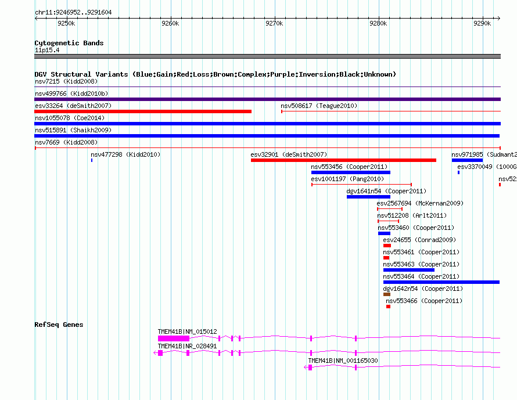Click the thick purple nsv499766 inversion bar

pyautogui.click(x=267, y=99)
